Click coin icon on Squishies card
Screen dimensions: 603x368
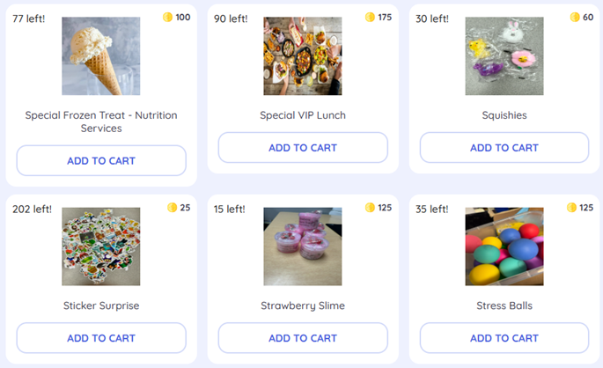(575, 18)
